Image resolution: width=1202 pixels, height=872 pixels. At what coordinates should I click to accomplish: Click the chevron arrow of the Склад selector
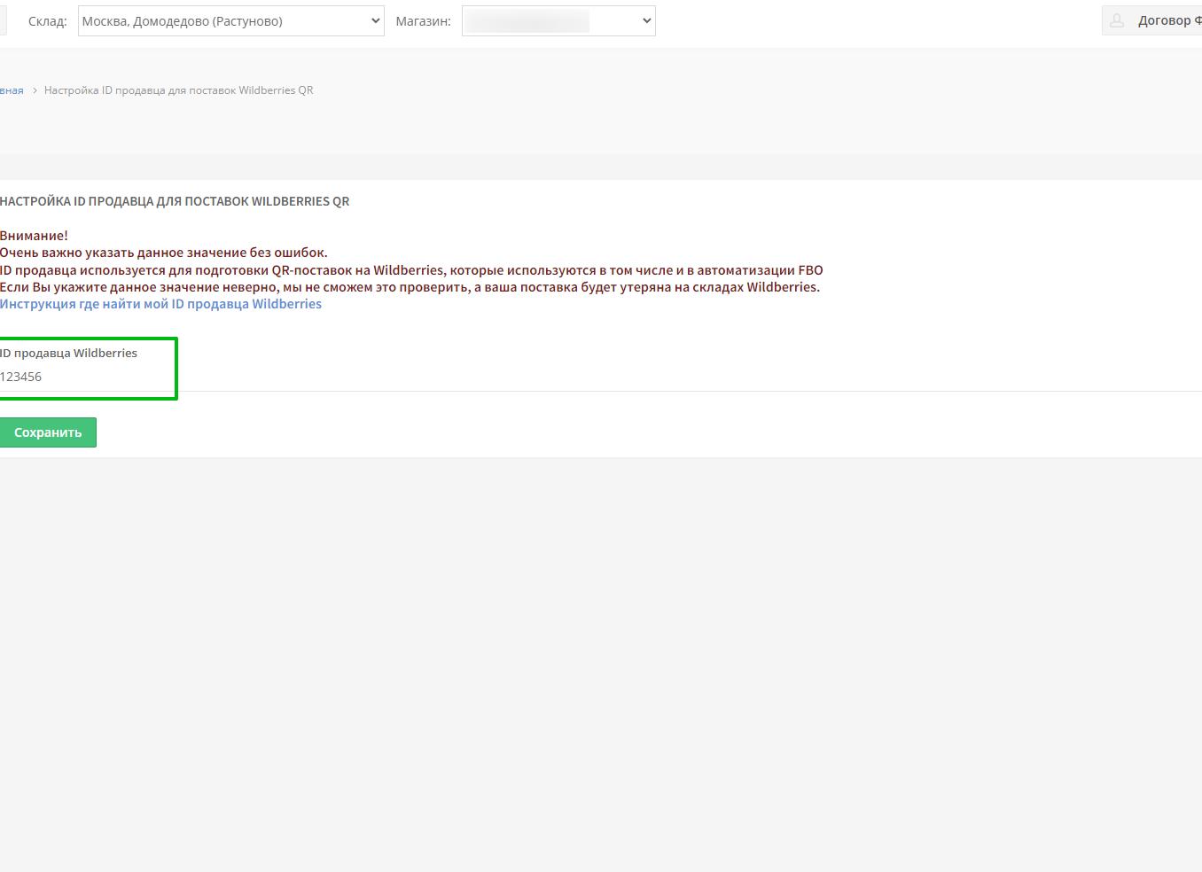pos(375,21)
